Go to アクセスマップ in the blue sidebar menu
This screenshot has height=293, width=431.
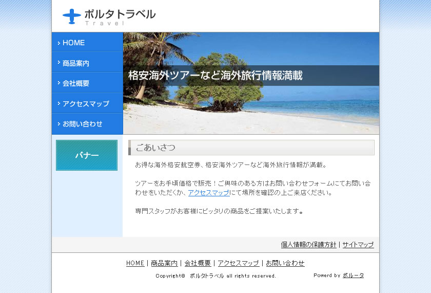(x=87, y=103)
